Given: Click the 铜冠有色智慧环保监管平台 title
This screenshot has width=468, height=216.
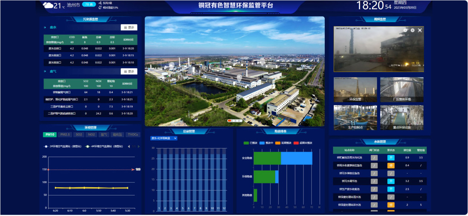Looking at the screenshot, I should [236, 5].
